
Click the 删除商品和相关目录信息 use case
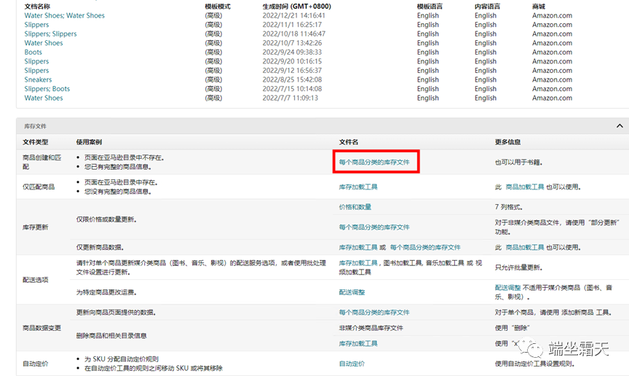click(x=111, y=336)
